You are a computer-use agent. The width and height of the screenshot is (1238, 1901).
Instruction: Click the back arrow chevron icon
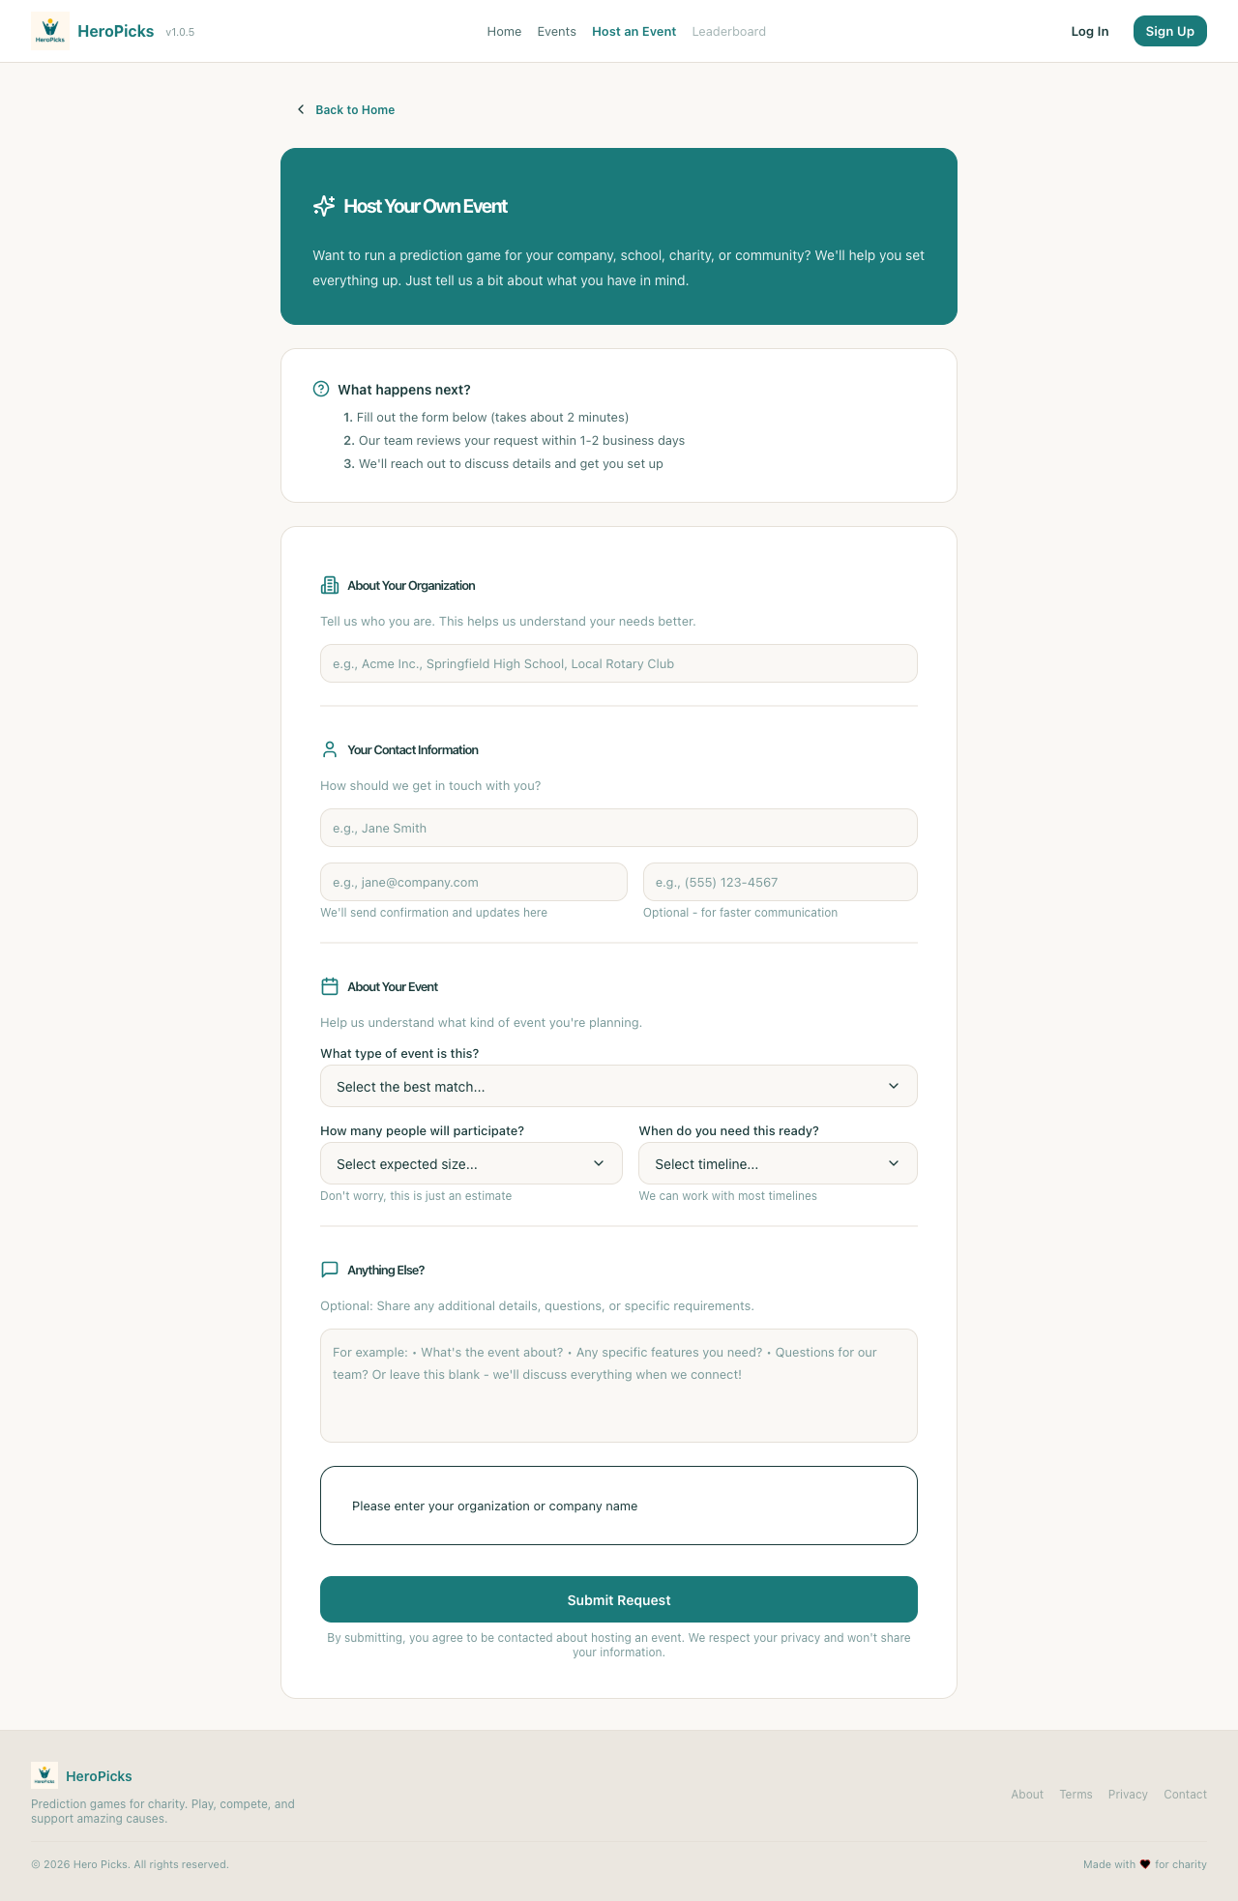click(x=301, y=109)
